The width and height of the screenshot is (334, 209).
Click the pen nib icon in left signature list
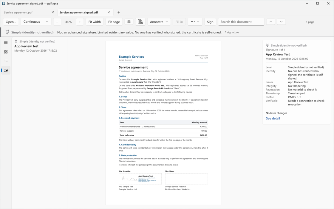point(16,42)
